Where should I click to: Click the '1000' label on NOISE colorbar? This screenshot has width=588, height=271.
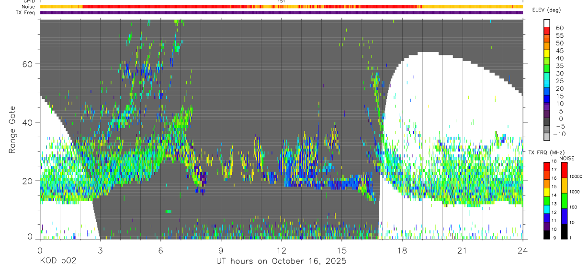pyautogui.click(x=575, y=192)
